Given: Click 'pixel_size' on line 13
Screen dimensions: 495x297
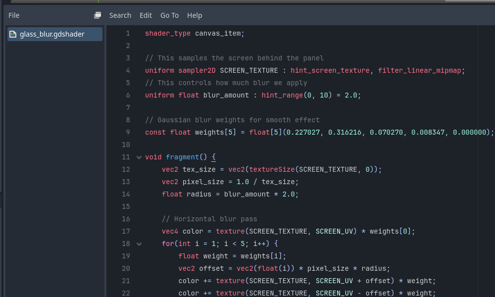Looking at the screenshot, I should tap(203, 182).
